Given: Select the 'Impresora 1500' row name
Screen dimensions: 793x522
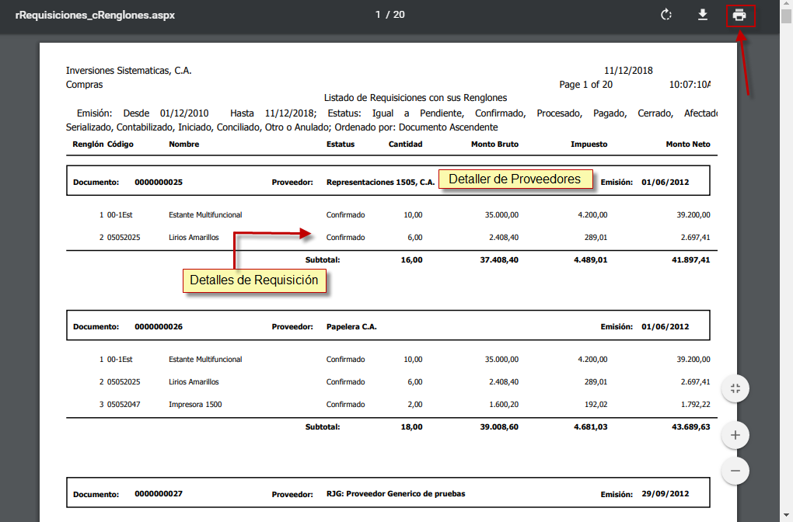Looking at the screenshot, I should click(x=195, y=405).
